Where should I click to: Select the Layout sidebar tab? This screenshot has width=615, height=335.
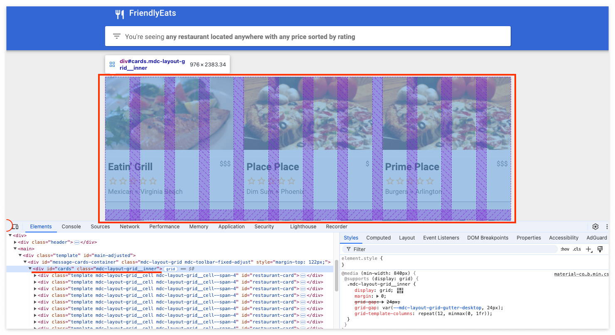(x=407, y=238)
